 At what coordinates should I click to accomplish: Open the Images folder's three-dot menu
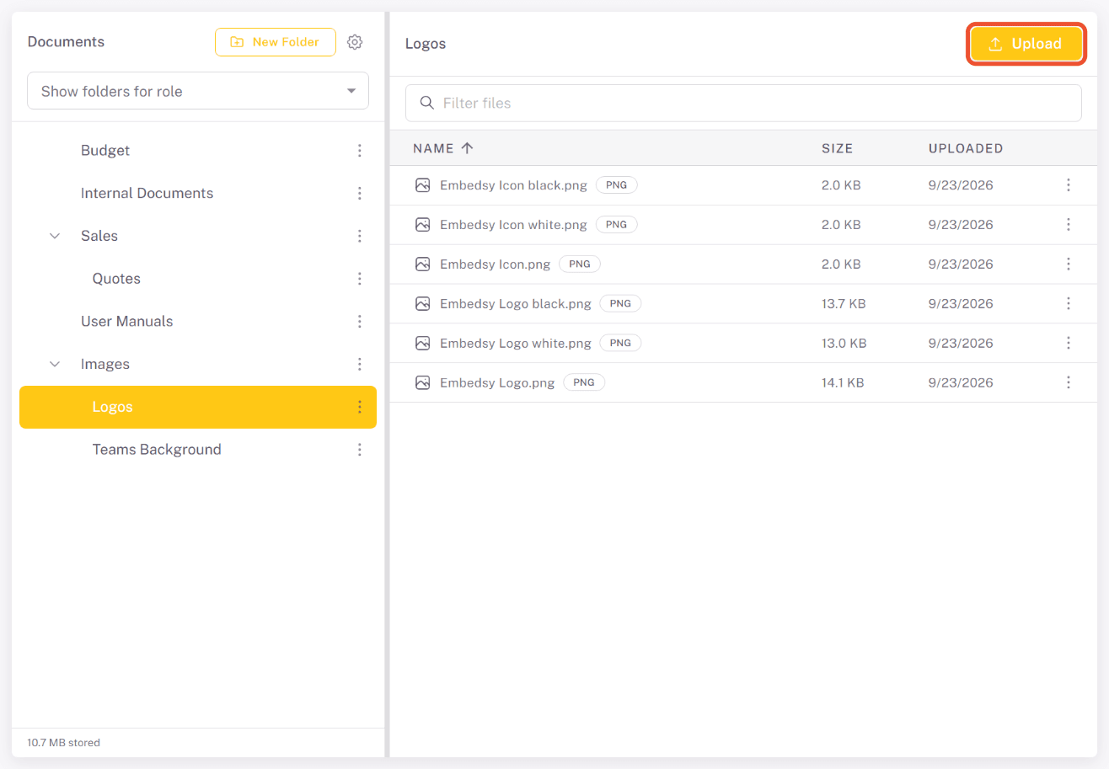pos(360,364)
